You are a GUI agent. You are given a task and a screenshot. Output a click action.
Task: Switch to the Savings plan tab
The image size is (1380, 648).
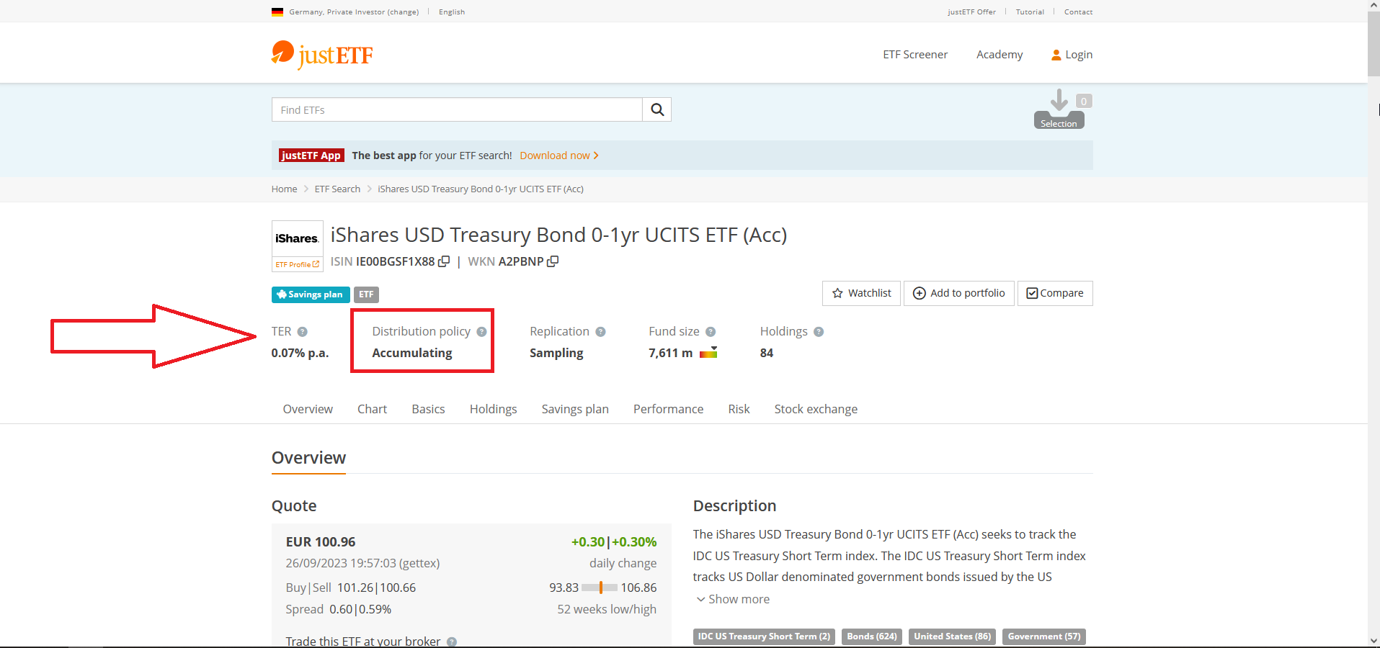[575, 409]
